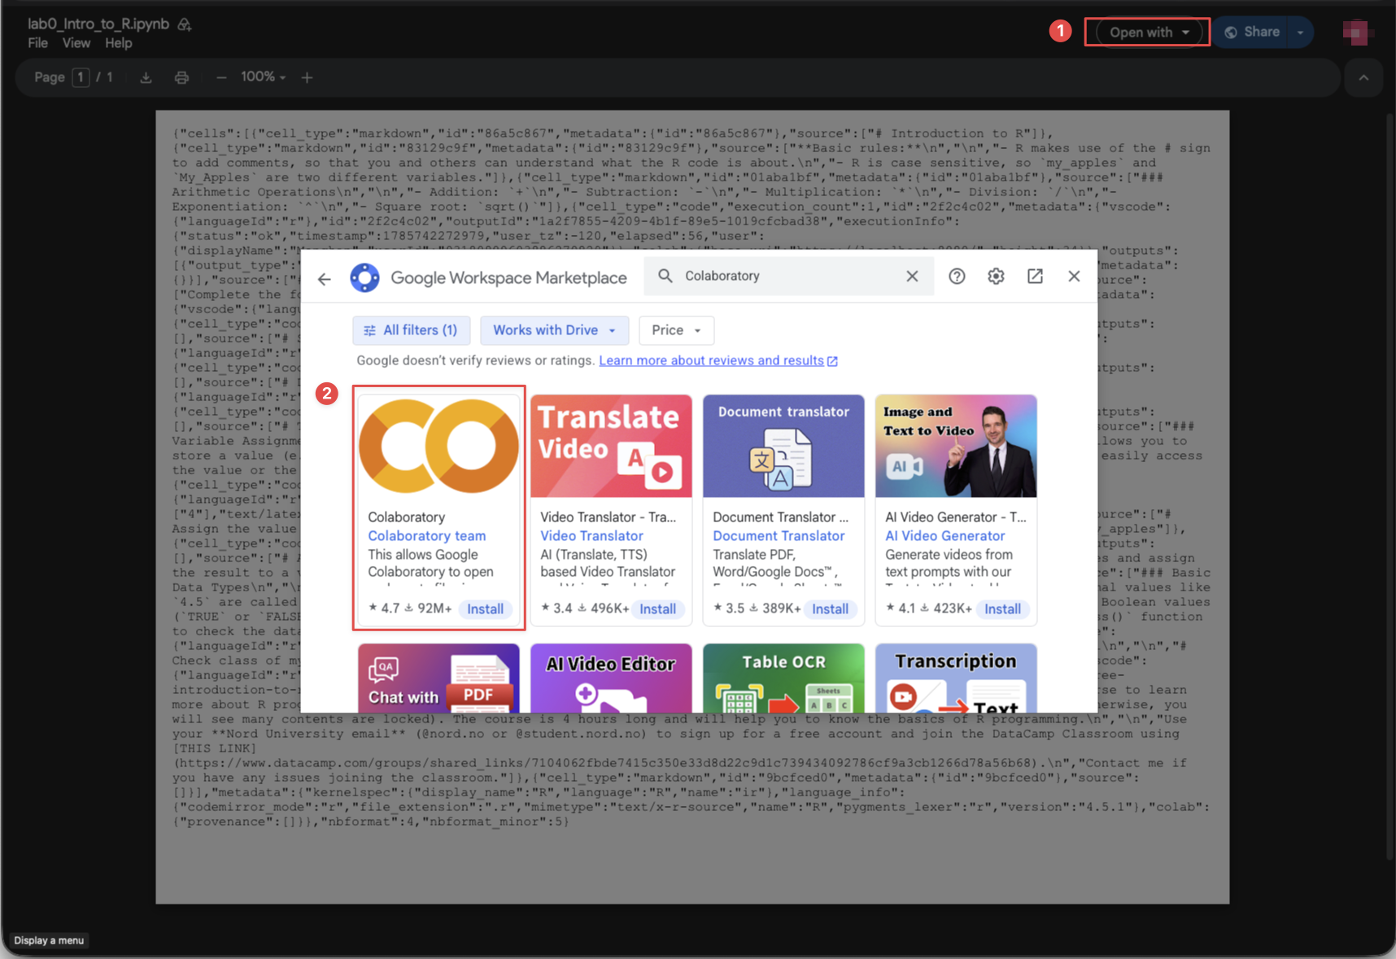
Task: Install the Colaboratory app
Action: 485,609
